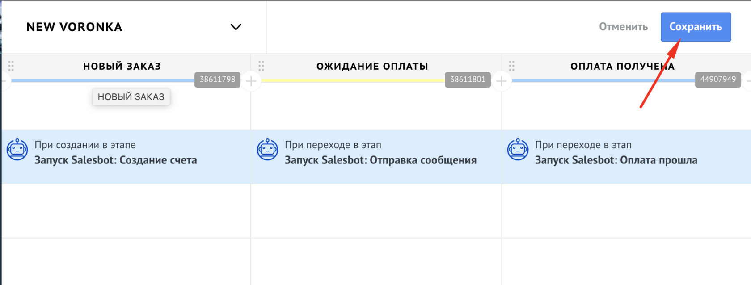
Task: Click the robot icon for Оплата прошла Salesbot
Action: 518,150
